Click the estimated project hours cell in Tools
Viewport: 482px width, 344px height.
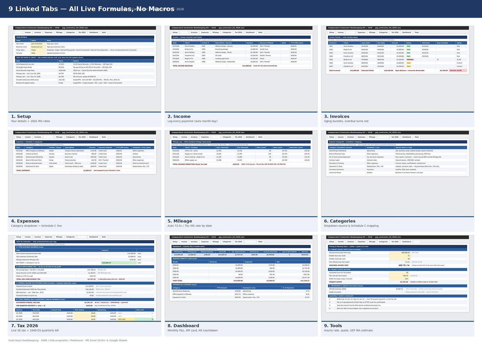point(399,273)
